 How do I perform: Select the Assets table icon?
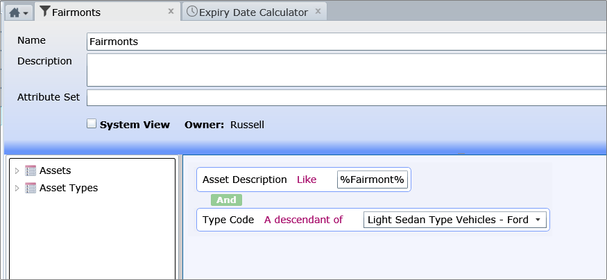pos(31,170)
